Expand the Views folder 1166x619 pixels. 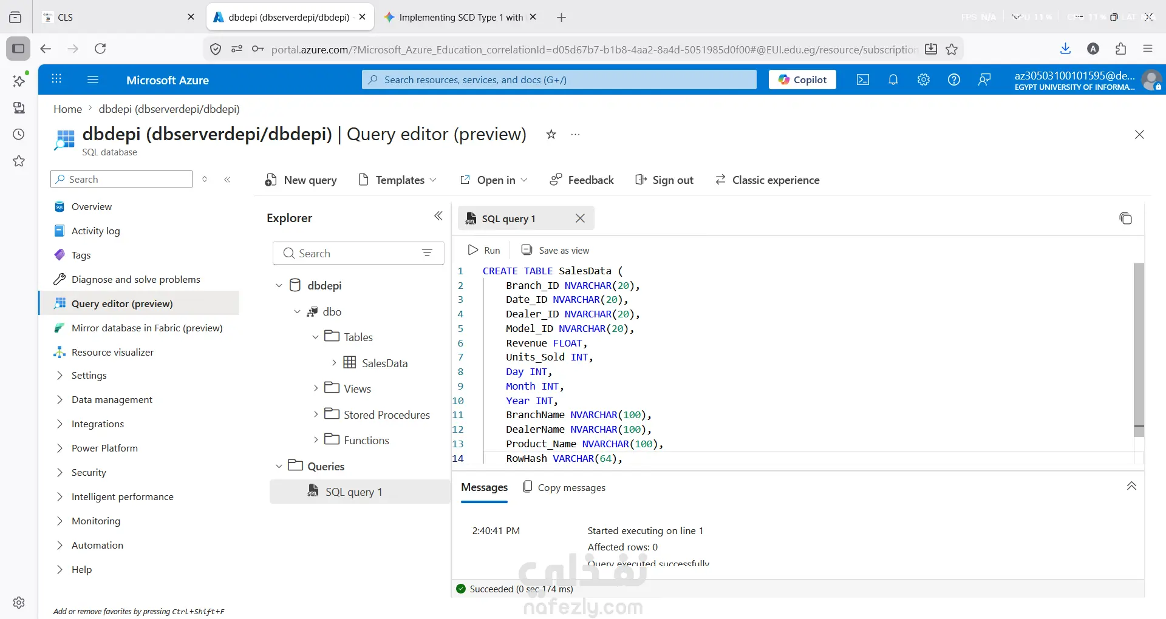point(315,388)
